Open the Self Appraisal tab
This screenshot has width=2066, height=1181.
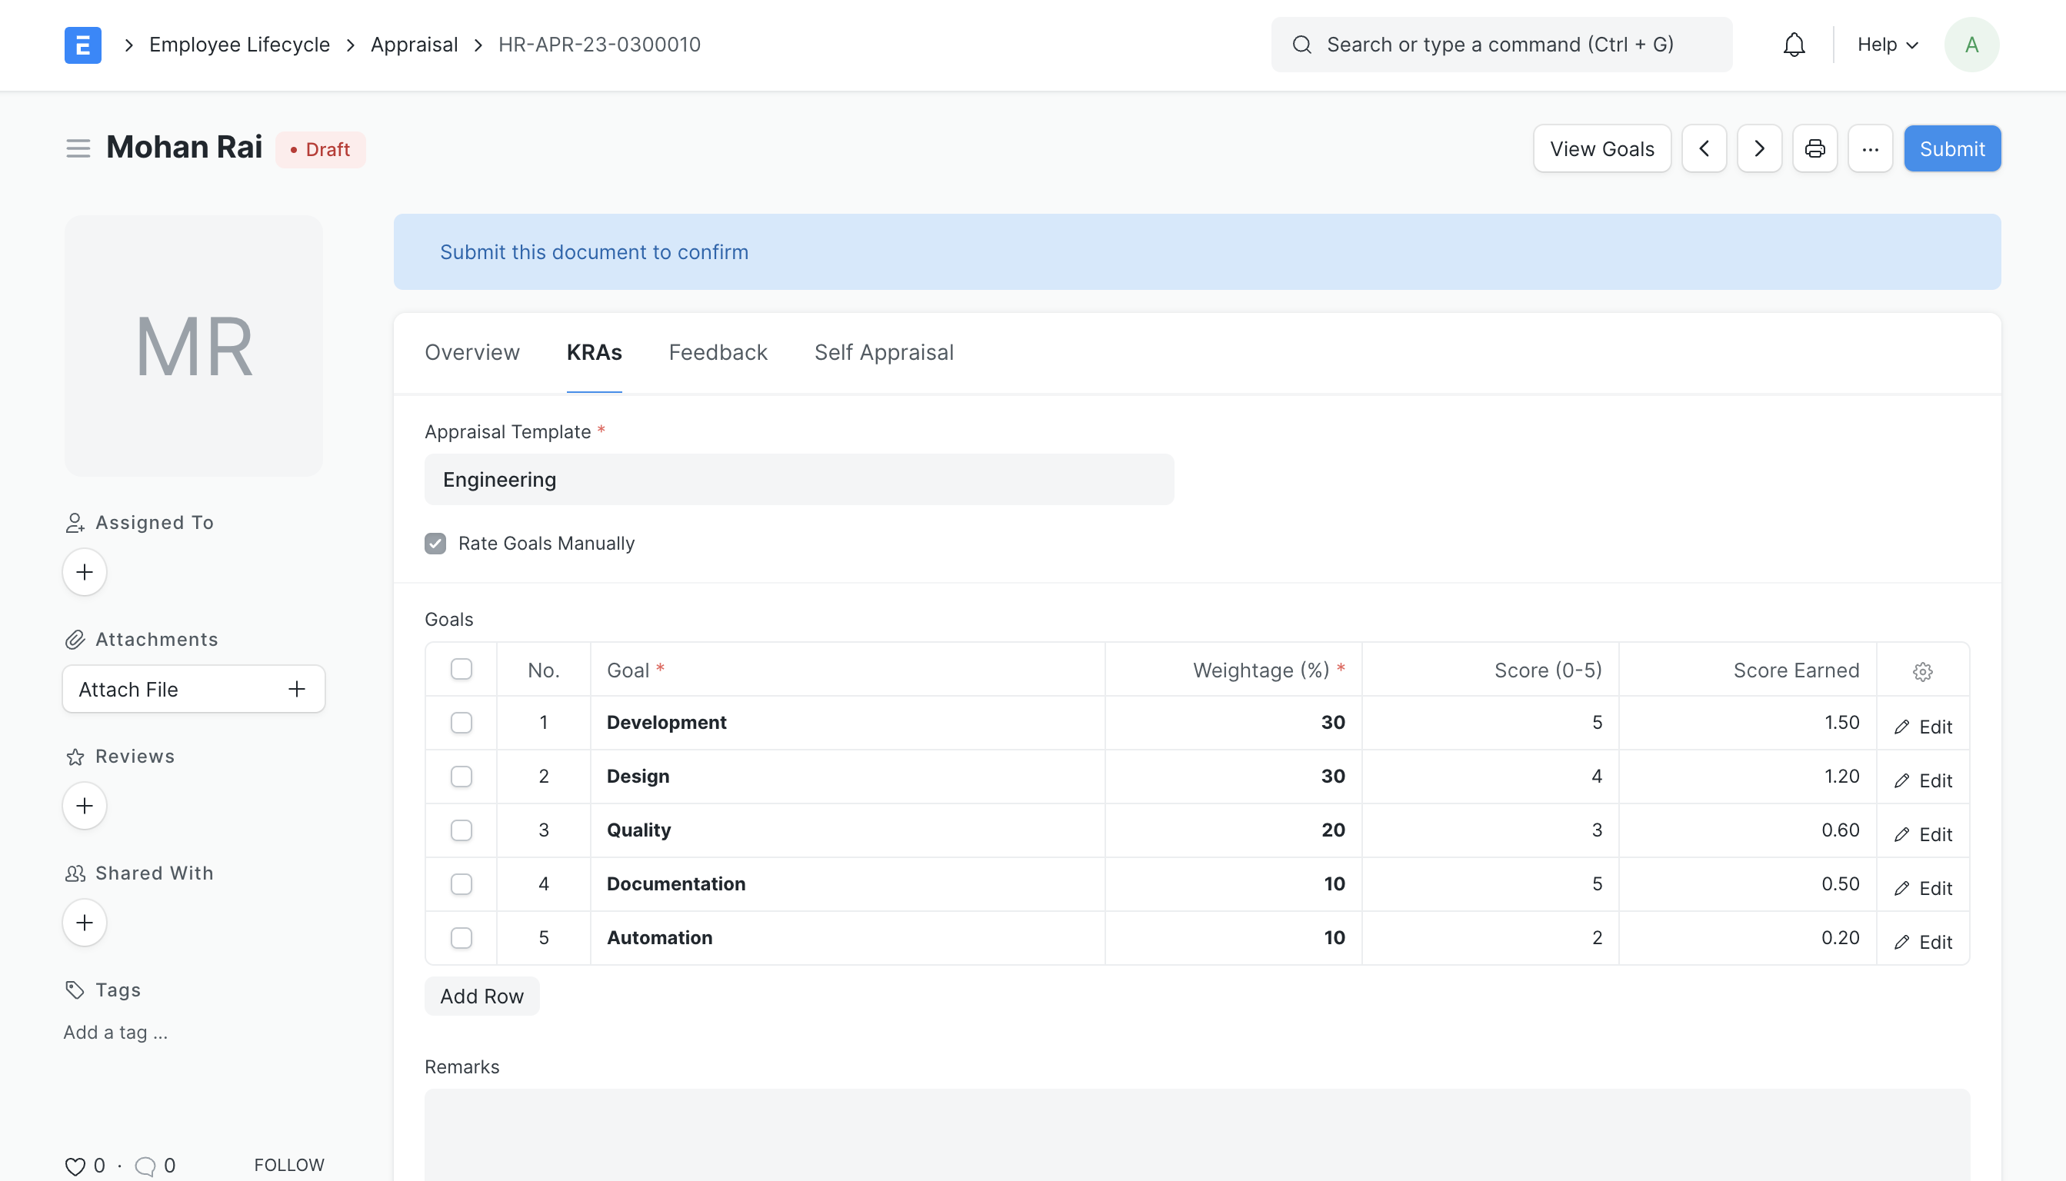pos(883,352)
